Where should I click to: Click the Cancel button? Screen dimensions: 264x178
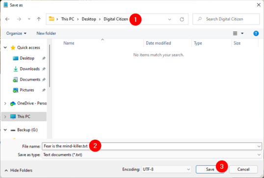click(243, 169)
